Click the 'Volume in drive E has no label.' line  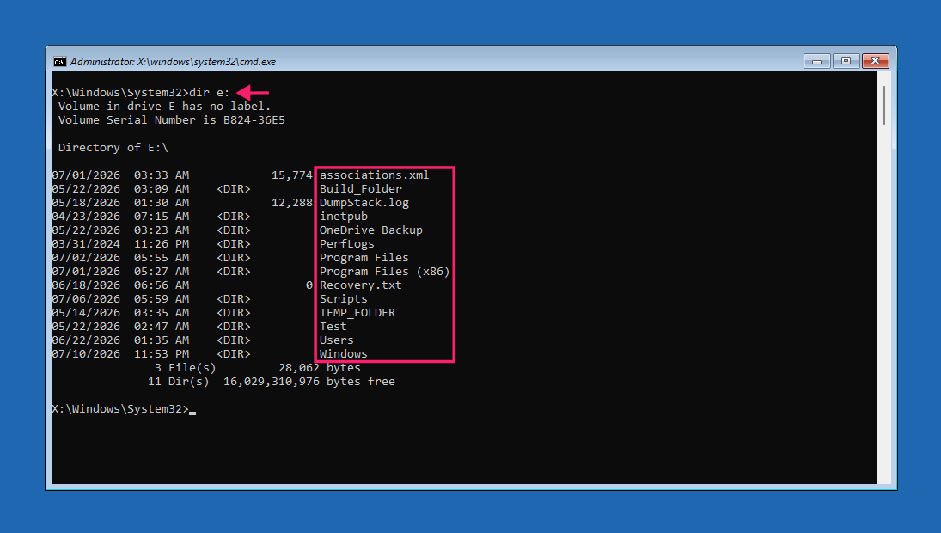[x=164, y=107]
